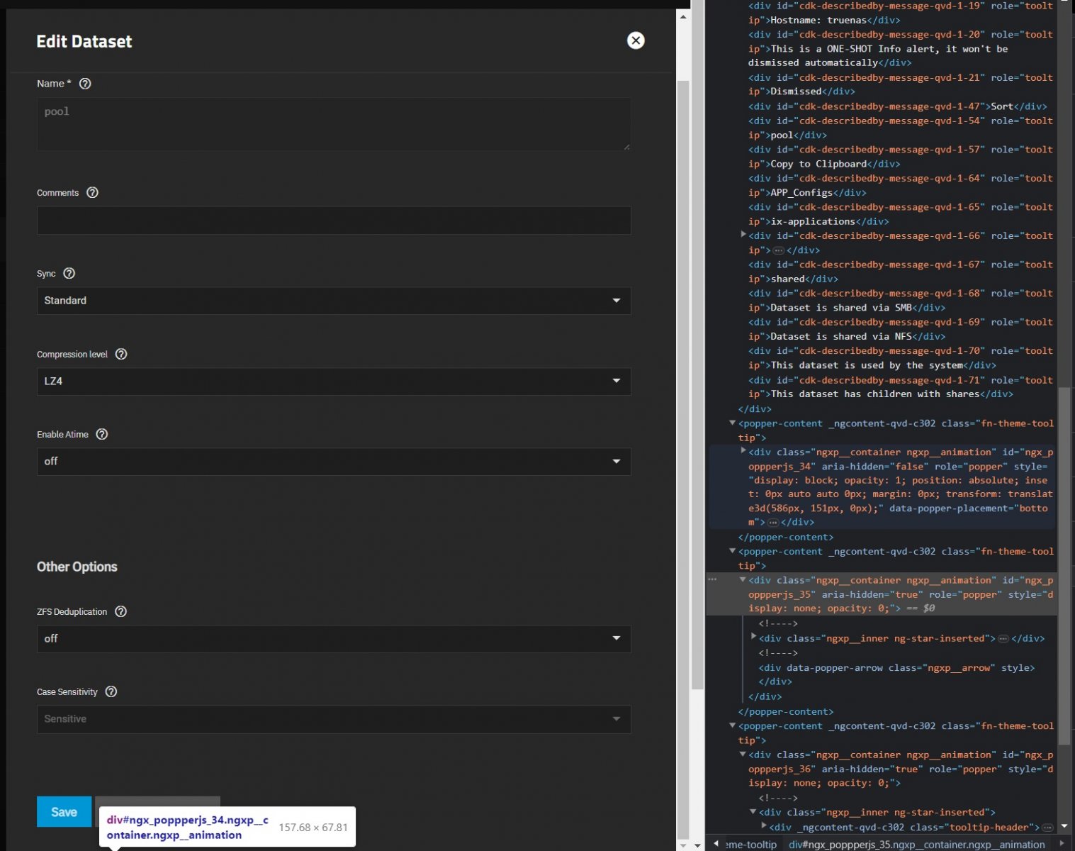Open the Case Sensitivity dropdown showing Sensitive

(334, 719)
